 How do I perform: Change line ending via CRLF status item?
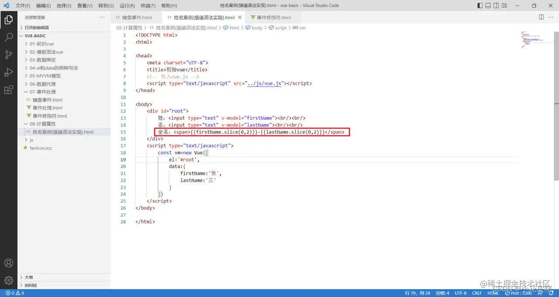click(x=477, y=293)
